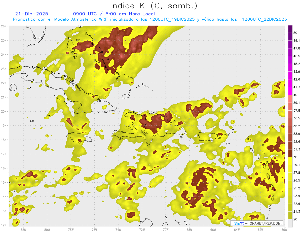302x233 pixels.
Task: Click the longitude label '80W'
Action: click(47, 230)
